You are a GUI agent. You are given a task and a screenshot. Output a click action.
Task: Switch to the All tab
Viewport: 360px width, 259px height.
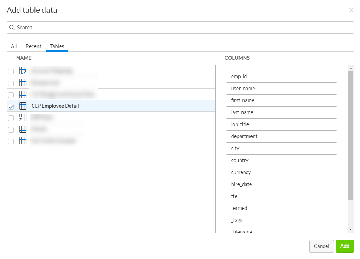[x=14, y=46]
